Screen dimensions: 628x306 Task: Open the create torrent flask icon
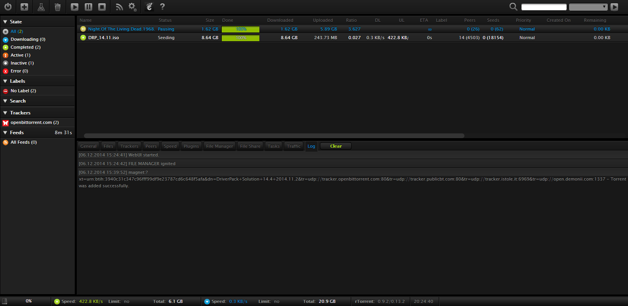tap(41, 7)
